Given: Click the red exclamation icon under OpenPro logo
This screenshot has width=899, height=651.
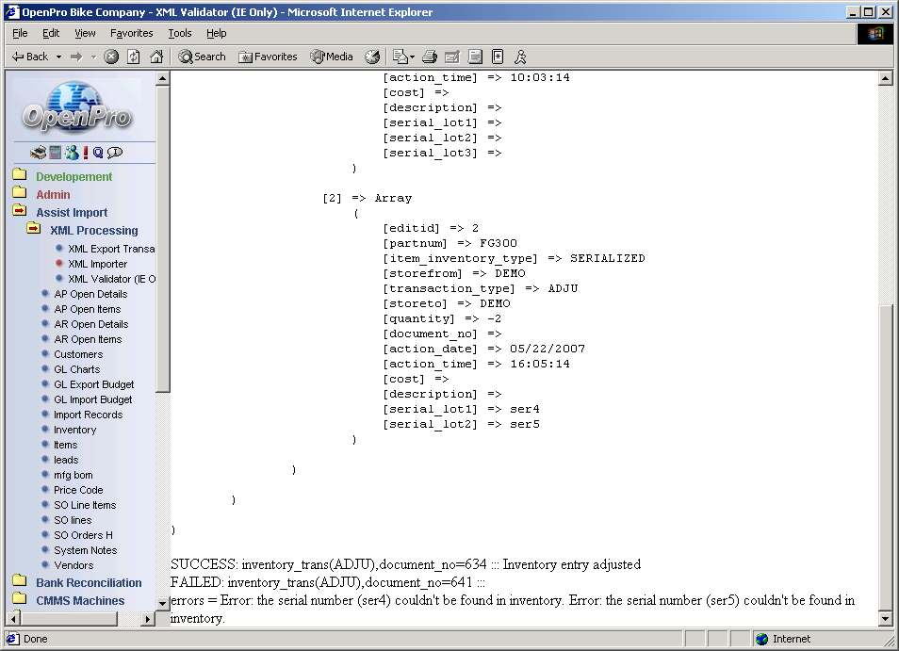Looking at the screenshot, I should (x=86, y=153).
